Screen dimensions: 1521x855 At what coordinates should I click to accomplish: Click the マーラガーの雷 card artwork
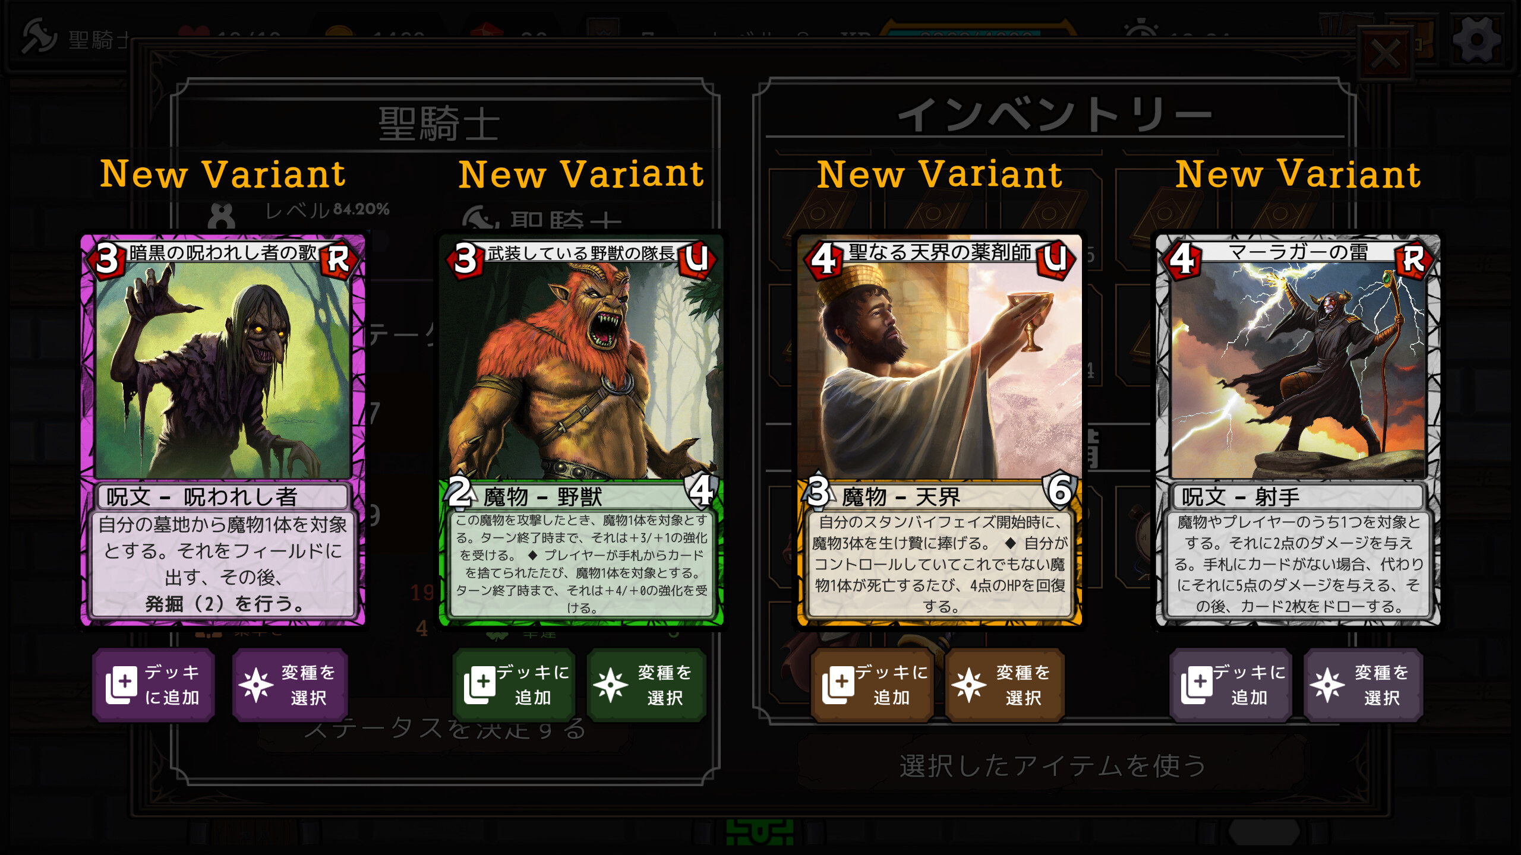1298,371
